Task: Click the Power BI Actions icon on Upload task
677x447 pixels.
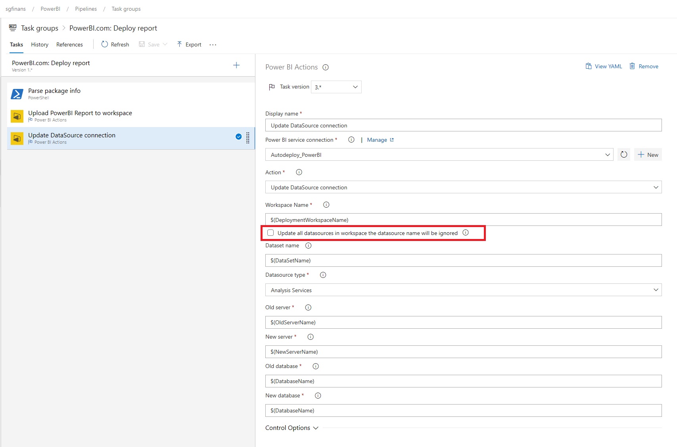Action: [x=17, y=116]
